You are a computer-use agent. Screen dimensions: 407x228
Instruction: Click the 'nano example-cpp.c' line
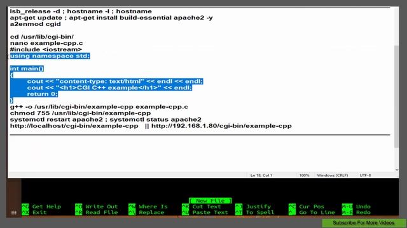point(46,43)
